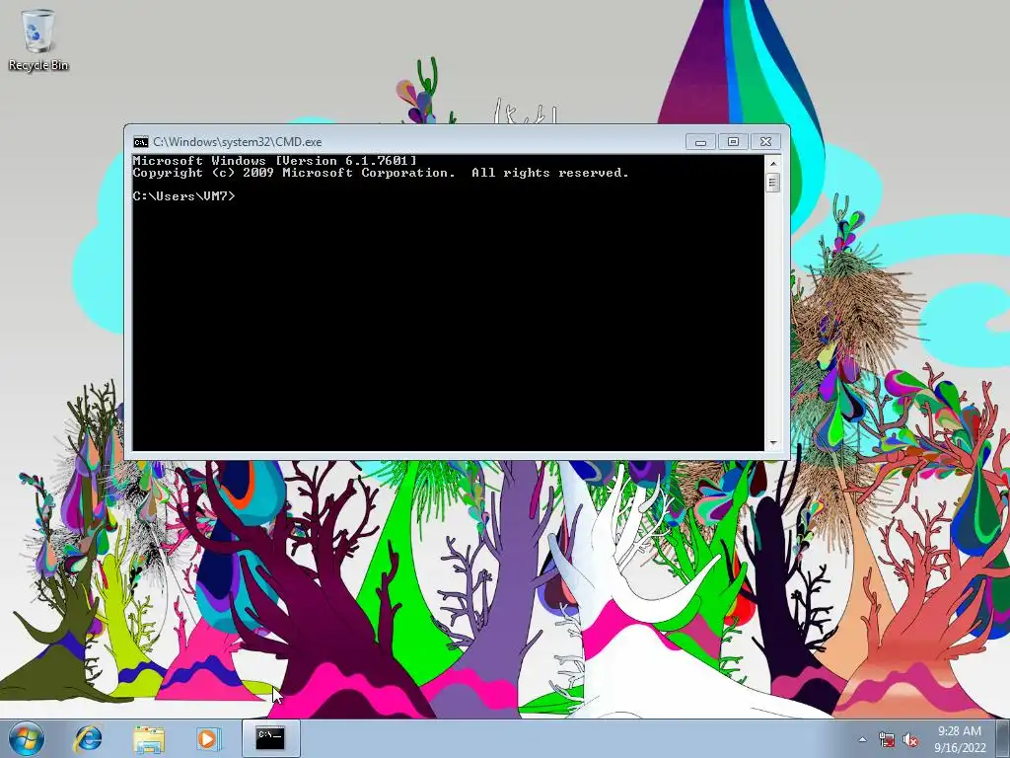
Task: Launch Internet Explorer from the taskbar
Action: tap(88, 738)
